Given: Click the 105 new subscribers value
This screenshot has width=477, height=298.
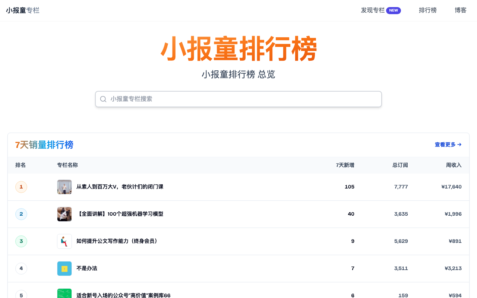Looking at the screenshot, I should tap(350, 187).
